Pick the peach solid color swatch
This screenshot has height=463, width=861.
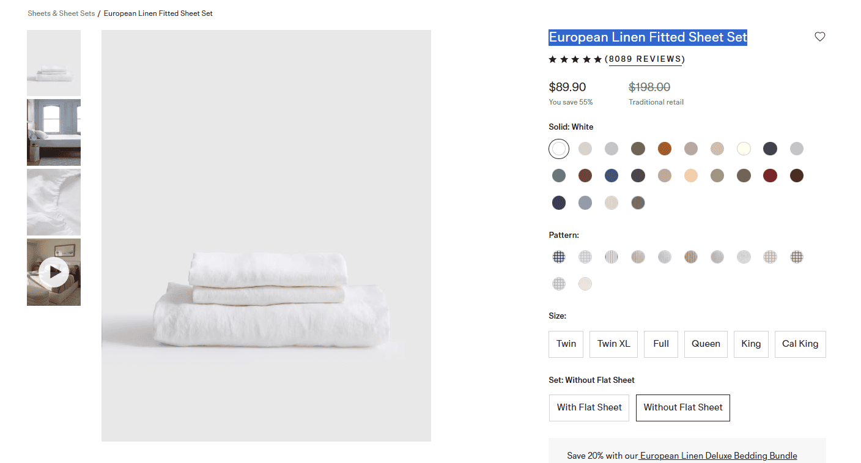point(691,176)
